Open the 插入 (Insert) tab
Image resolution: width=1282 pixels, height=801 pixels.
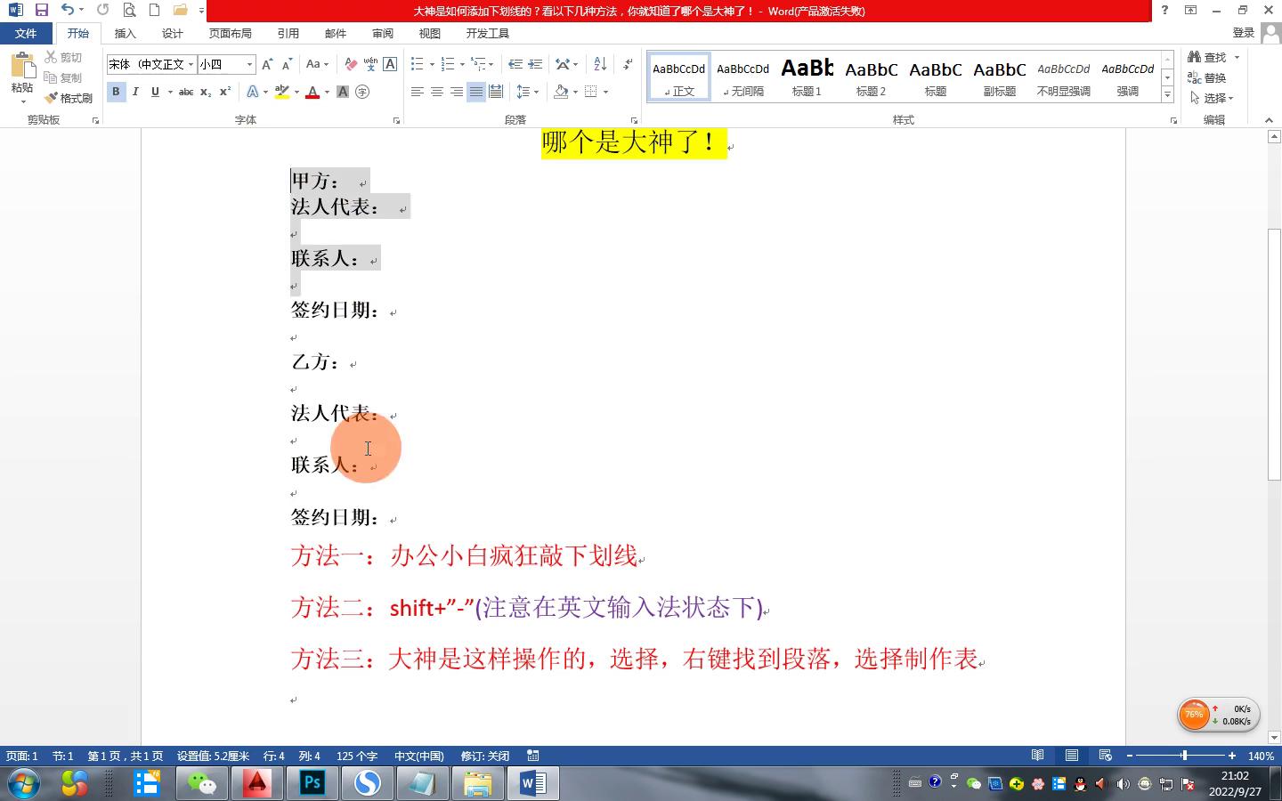tap(125, 33)
